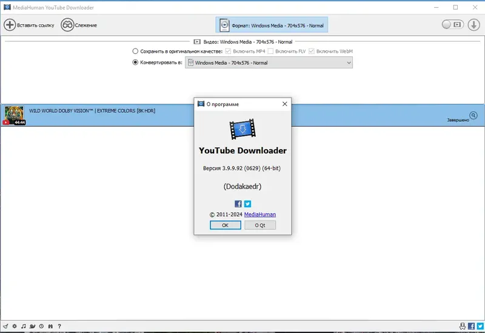
Task: Expand the Windows Media 704x576 Normal dropdown
Action: pyautogui.click(x=269, y=63)
